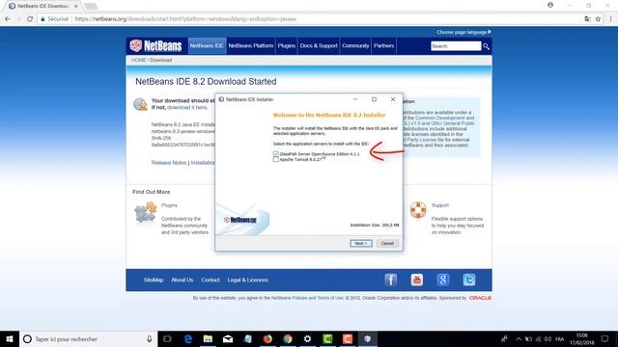
Task: Click the Chrome profile avatar icon
Action: (x=550, y=5)
